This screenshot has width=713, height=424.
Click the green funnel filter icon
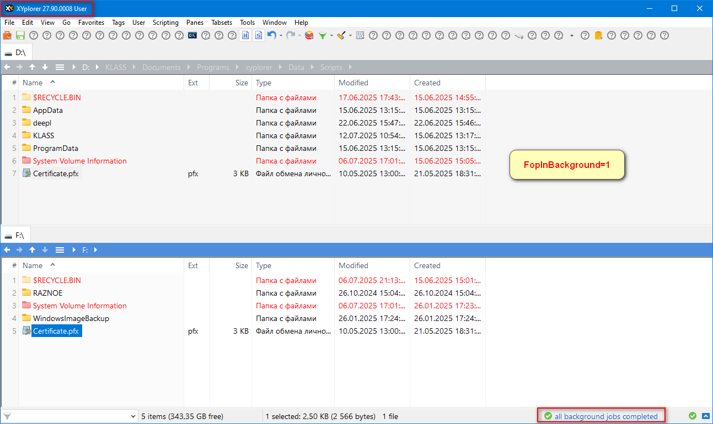323,35
